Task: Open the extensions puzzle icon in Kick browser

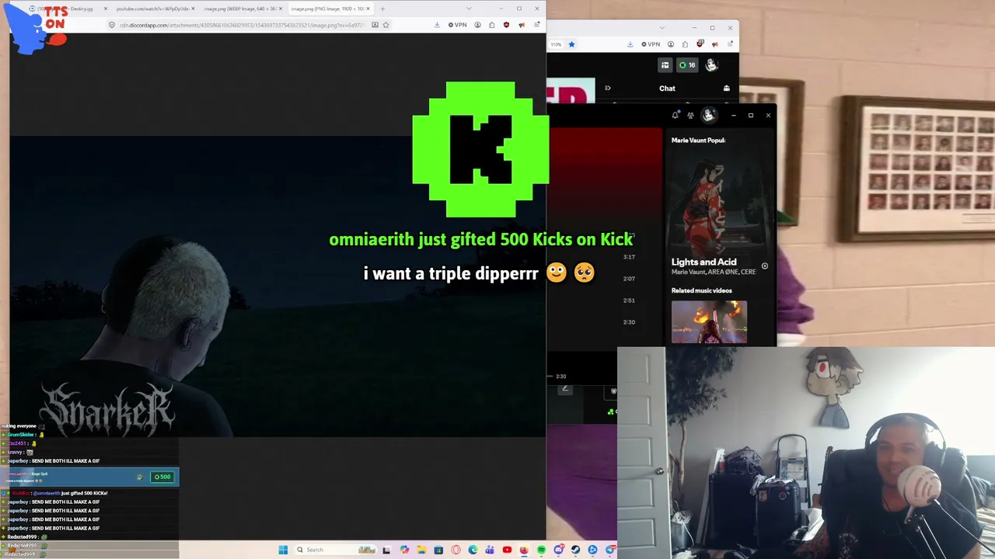Action: [x=685, y=44]
